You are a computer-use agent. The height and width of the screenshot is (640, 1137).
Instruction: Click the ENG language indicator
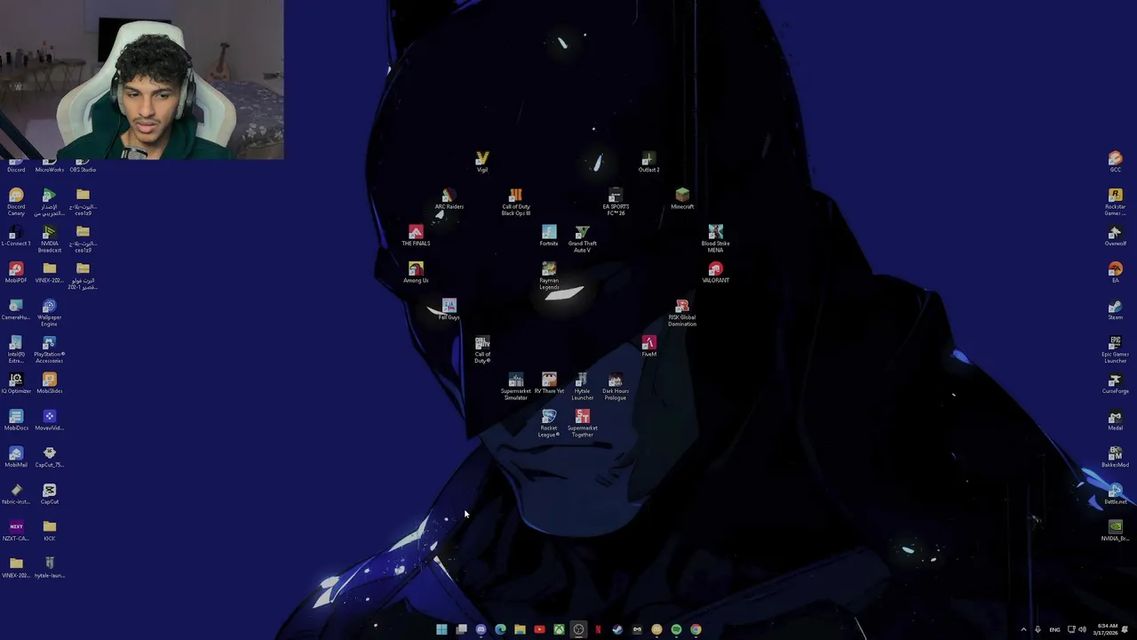pos(1054,629)
